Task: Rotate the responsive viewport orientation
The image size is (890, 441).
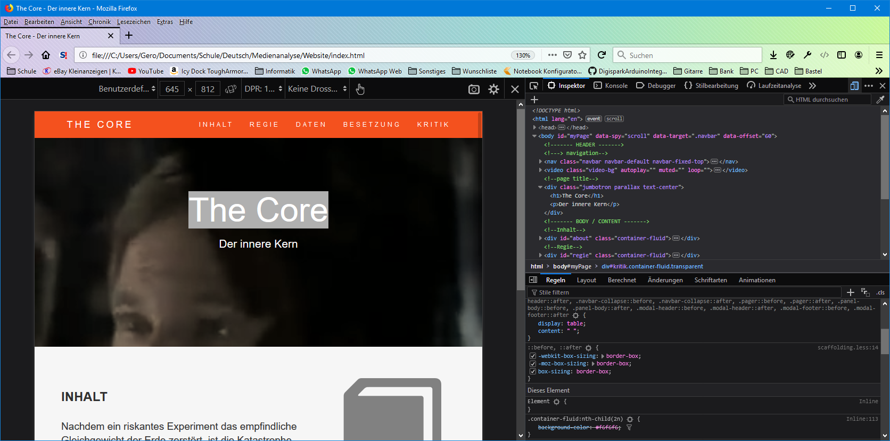Action: pyautogui.click(x=230, y=89)
